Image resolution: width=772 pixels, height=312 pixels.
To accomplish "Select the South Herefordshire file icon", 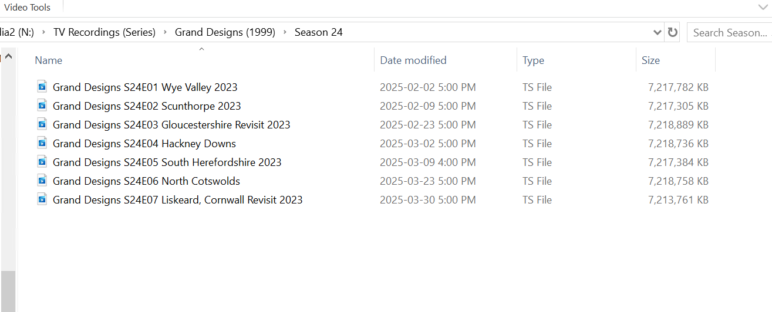I will tap(42, 162).
